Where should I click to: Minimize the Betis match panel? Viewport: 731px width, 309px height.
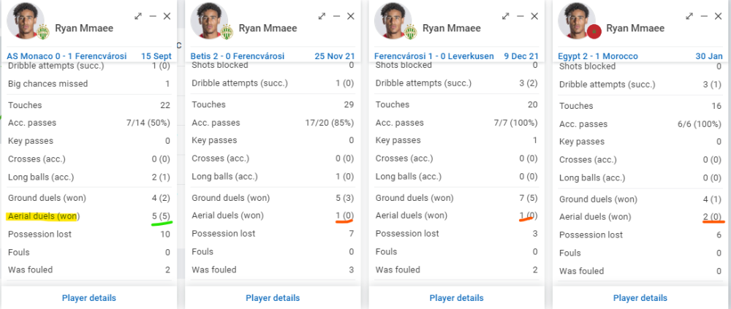click(336, 16)
